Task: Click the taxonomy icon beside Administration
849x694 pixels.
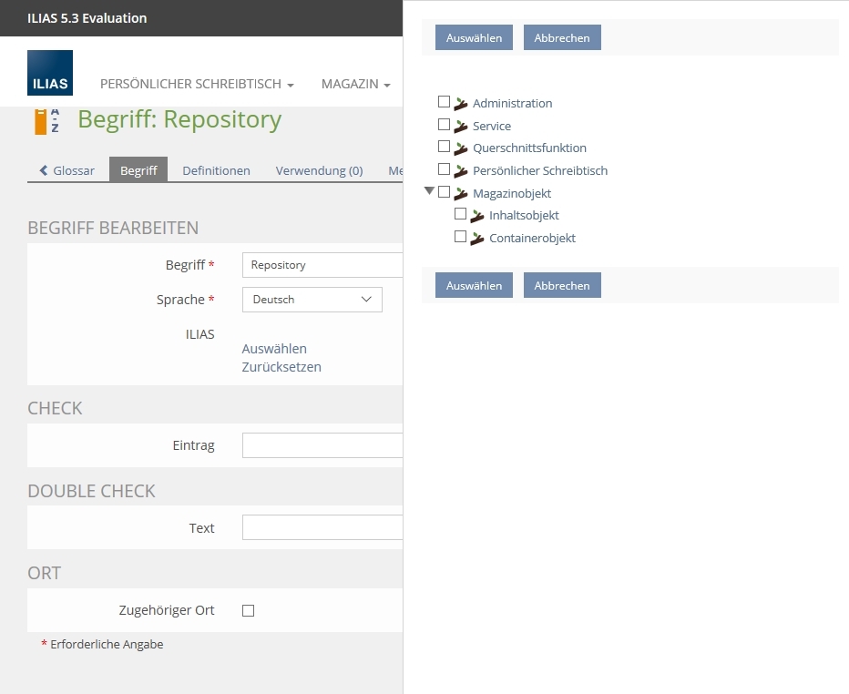Action: point(461,104)
